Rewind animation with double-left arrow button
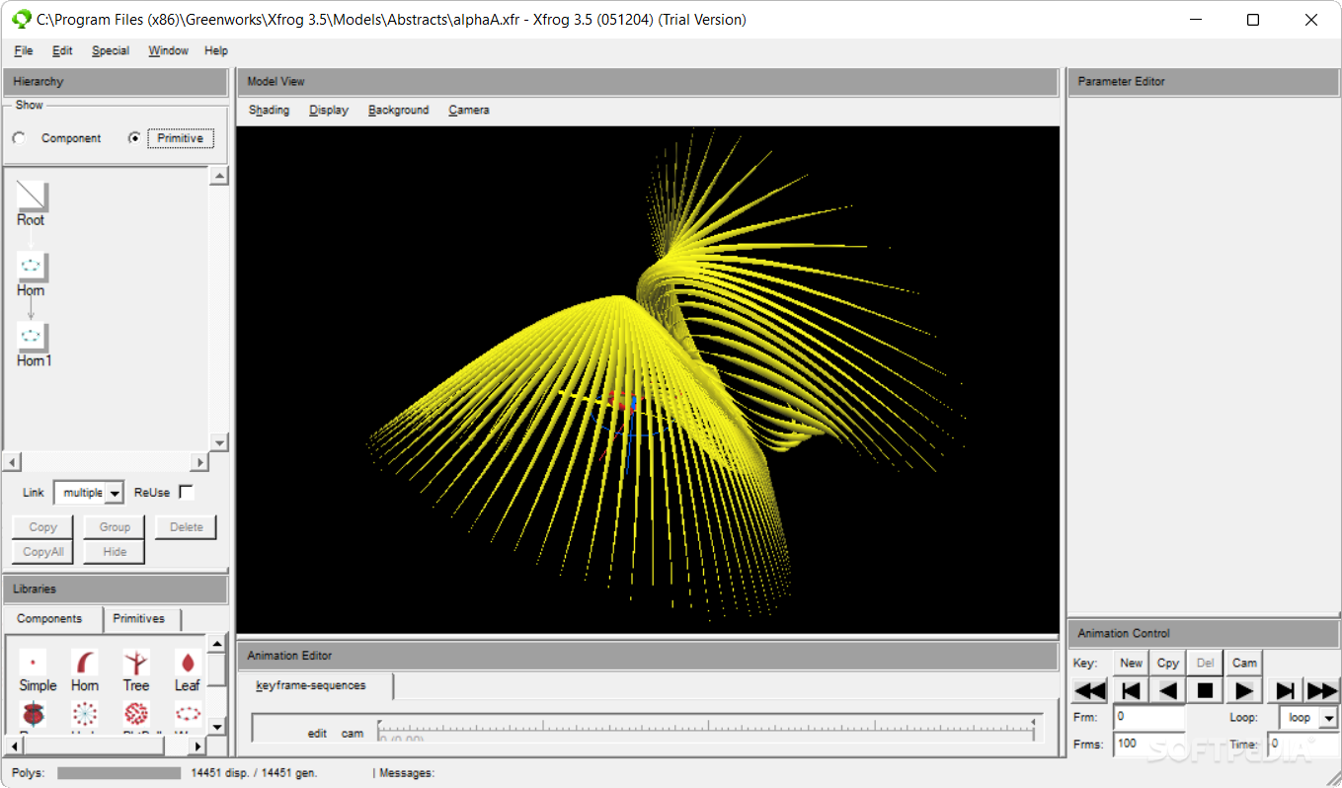Screen dimensions: 1342x788 tap(1090, 690)
